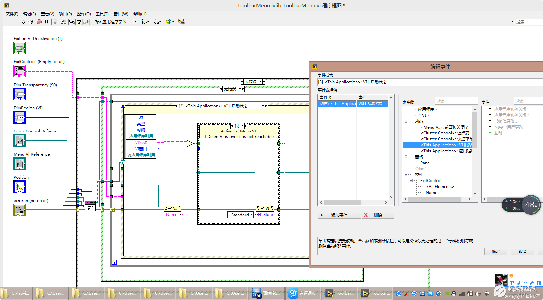Image resolution: width=543 pixels, height=300 pixels.
Task: Click the Run Continuously icon
Action: [x=31, y=22]
